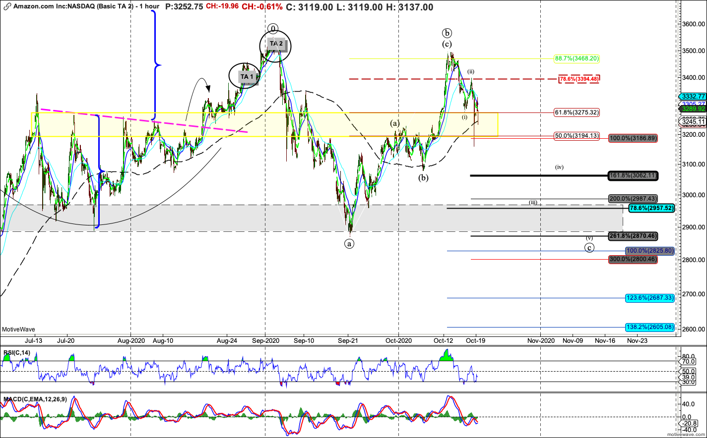Select the P:3252.75 previous price readout
The height and width of the screenshot is (438, 707).
(x=184, y=7)
